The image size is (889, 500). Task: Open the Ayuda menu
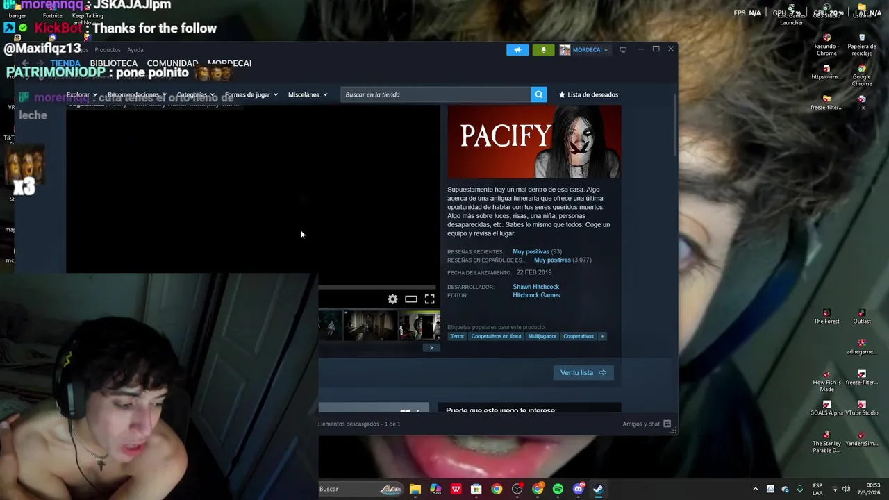[135, 50]
